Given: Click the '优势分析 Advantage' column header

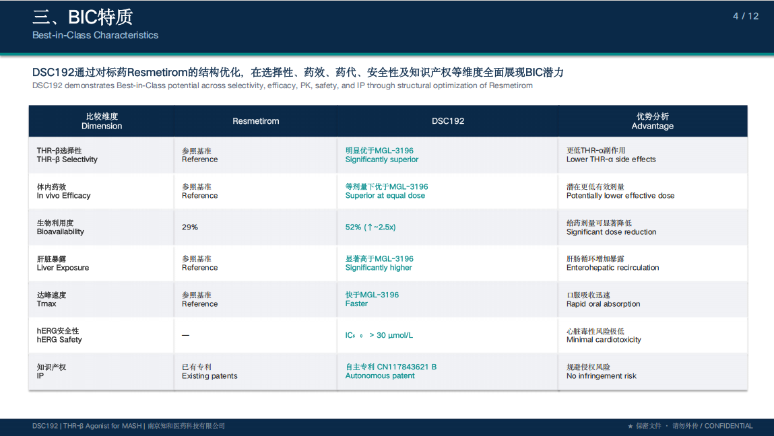Looking at the screenshot, I should click(x=653, y=121).
